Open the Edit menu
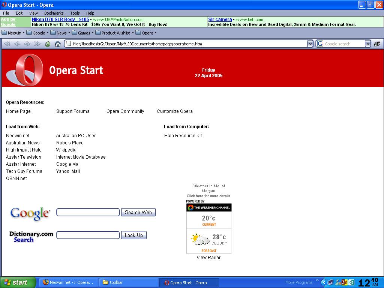This screenshot has width=384, height=288. (19, 13)
